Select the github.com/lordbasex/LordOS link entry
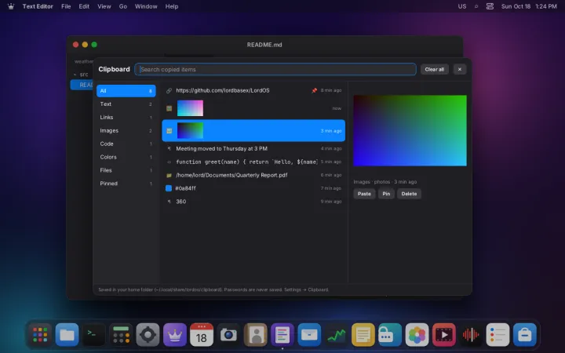 coord(253,90)
